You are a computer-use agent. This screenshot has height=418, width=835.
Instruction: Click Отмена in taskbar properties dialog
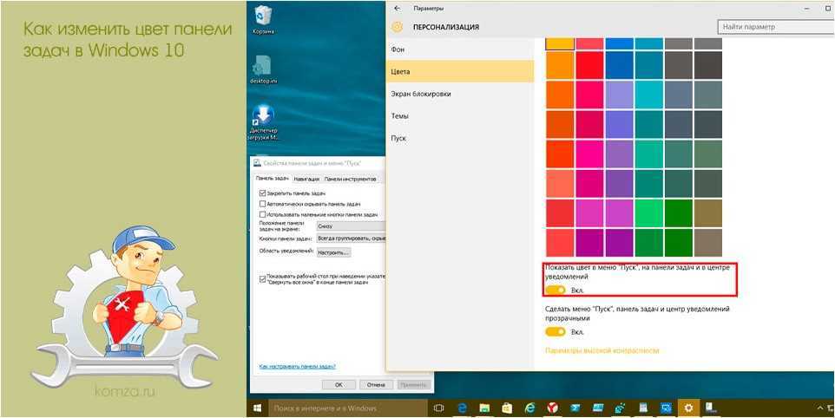pyautogui.click(x=376, y=384)
